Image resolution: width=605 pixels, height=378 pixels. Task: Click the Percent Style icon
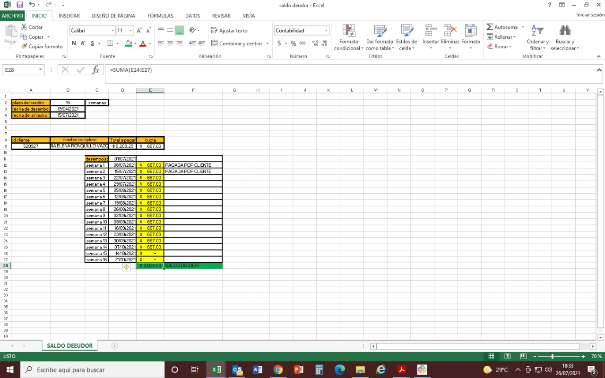click(x=293, y=43)
